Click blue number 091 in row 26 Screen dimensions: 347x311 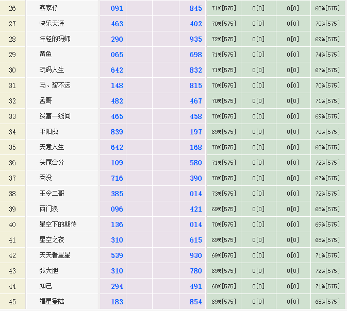[x=117, y=8]
